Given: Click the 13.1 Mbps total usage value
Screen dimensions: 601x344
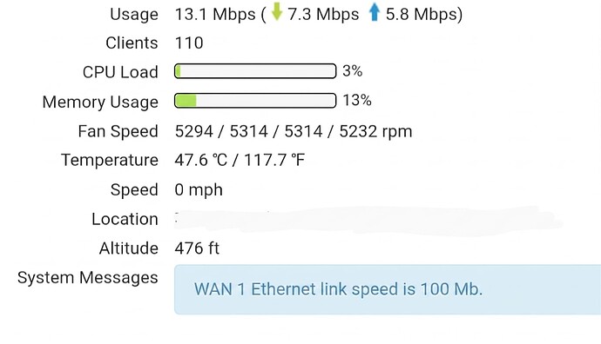Looking at the screenshot, I should click(x=215, y=15).
